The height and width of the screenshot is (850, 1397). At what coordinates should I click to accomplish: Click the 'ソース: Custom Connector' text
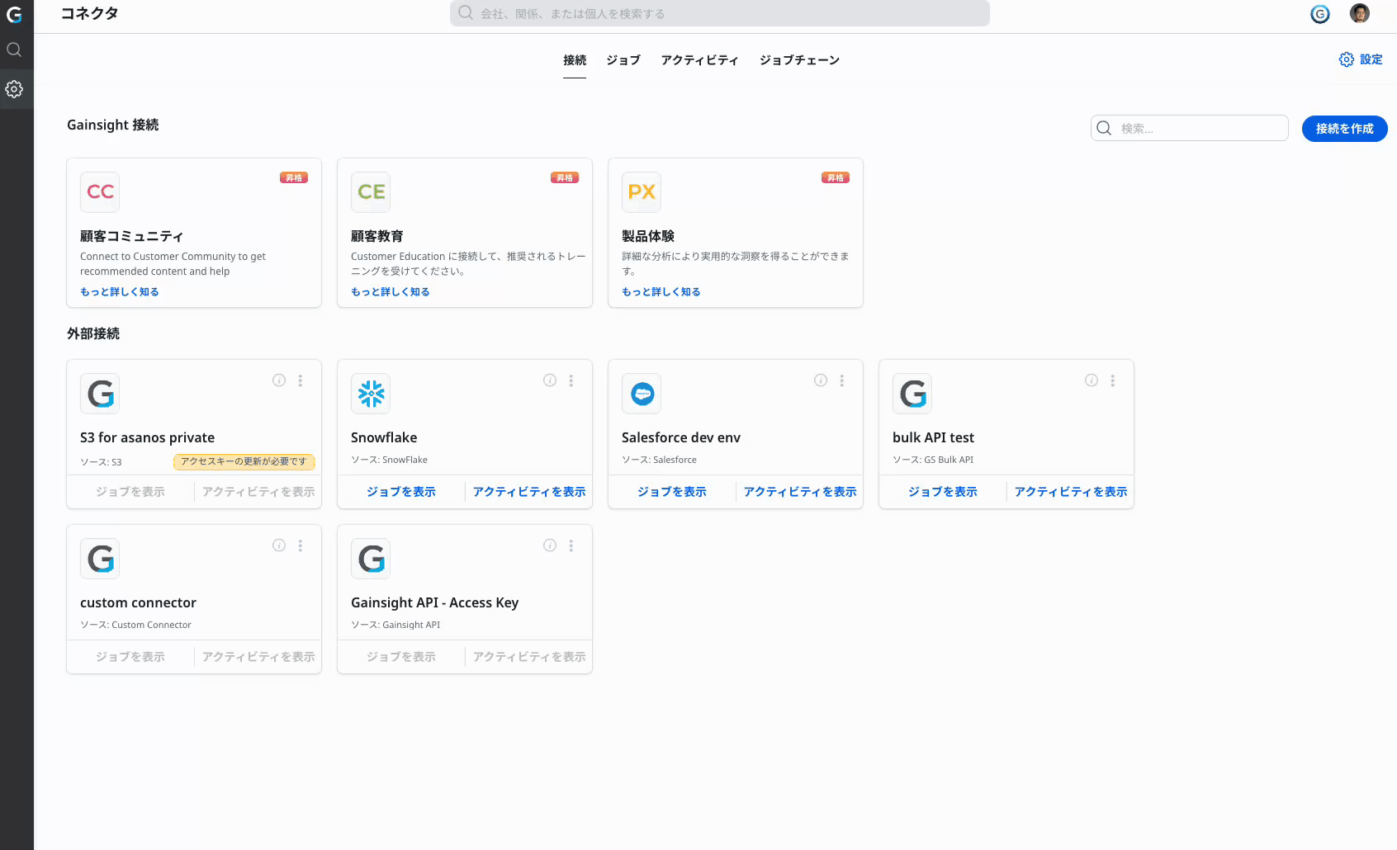click(135, 625)
